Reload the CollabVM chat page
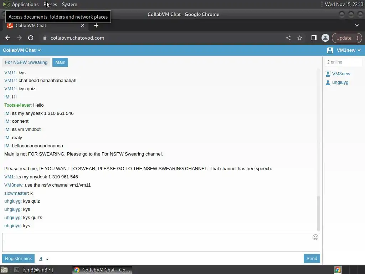365x274 pixels. [x=31, y=38]
